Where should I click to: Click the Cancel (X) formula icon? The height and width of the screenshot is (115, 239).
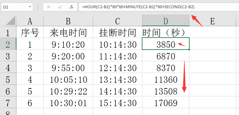pos(49,7)
